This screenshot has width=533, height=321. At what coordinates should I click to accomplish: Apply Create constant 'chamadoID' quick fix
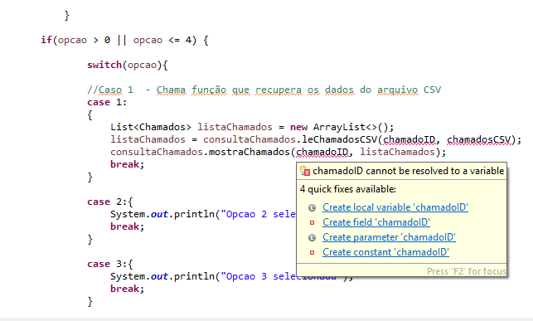(x=385, y=252)
